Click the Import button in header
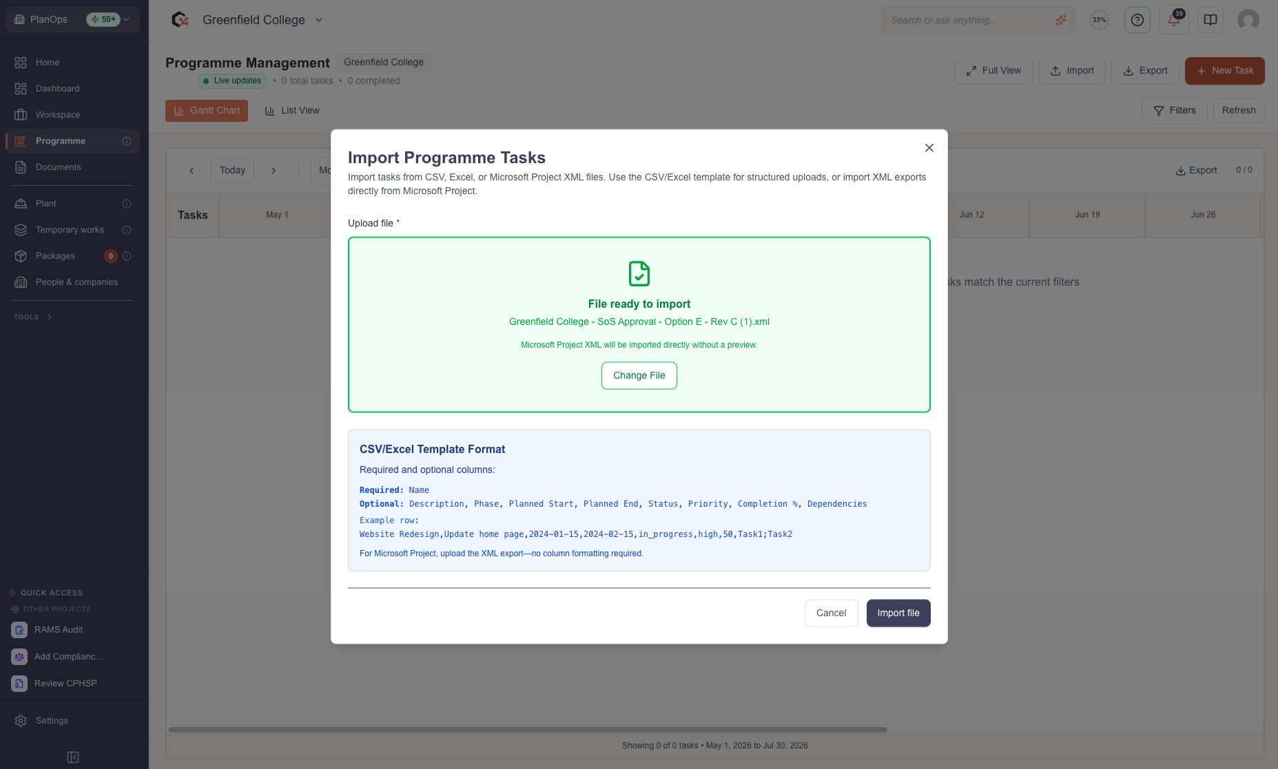The image size is (1278, 769). point(1072,71)
